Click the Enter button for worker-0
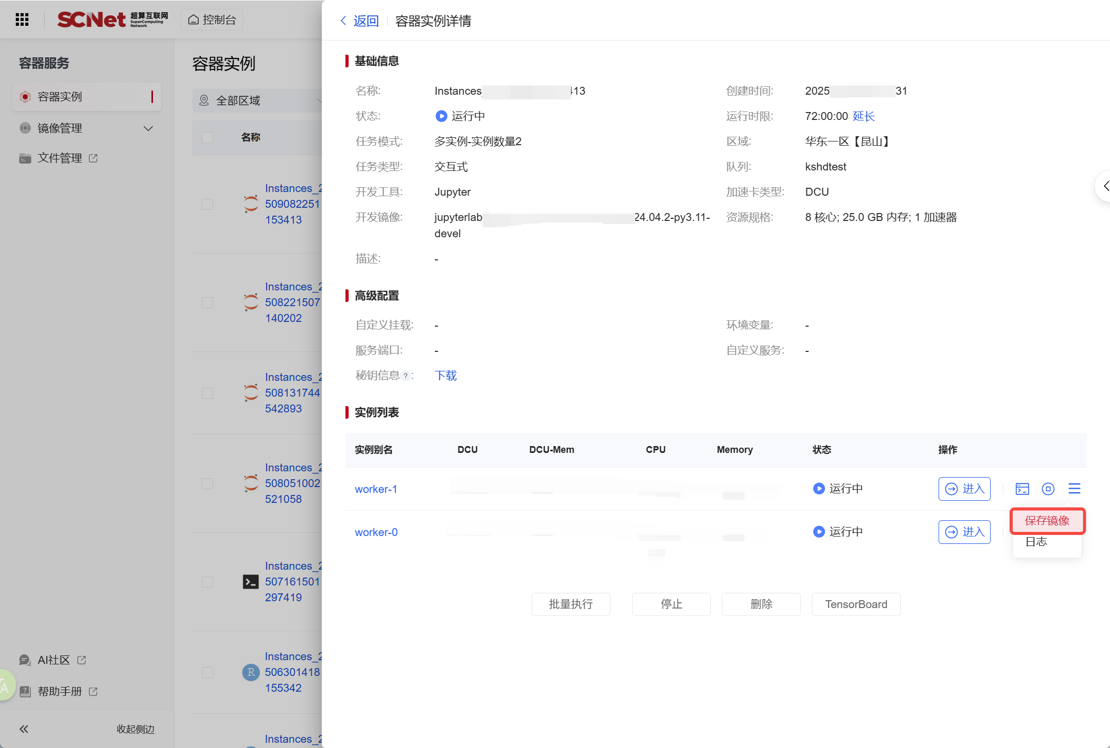Screen dimensions: 1110x748 pos(964,532)
